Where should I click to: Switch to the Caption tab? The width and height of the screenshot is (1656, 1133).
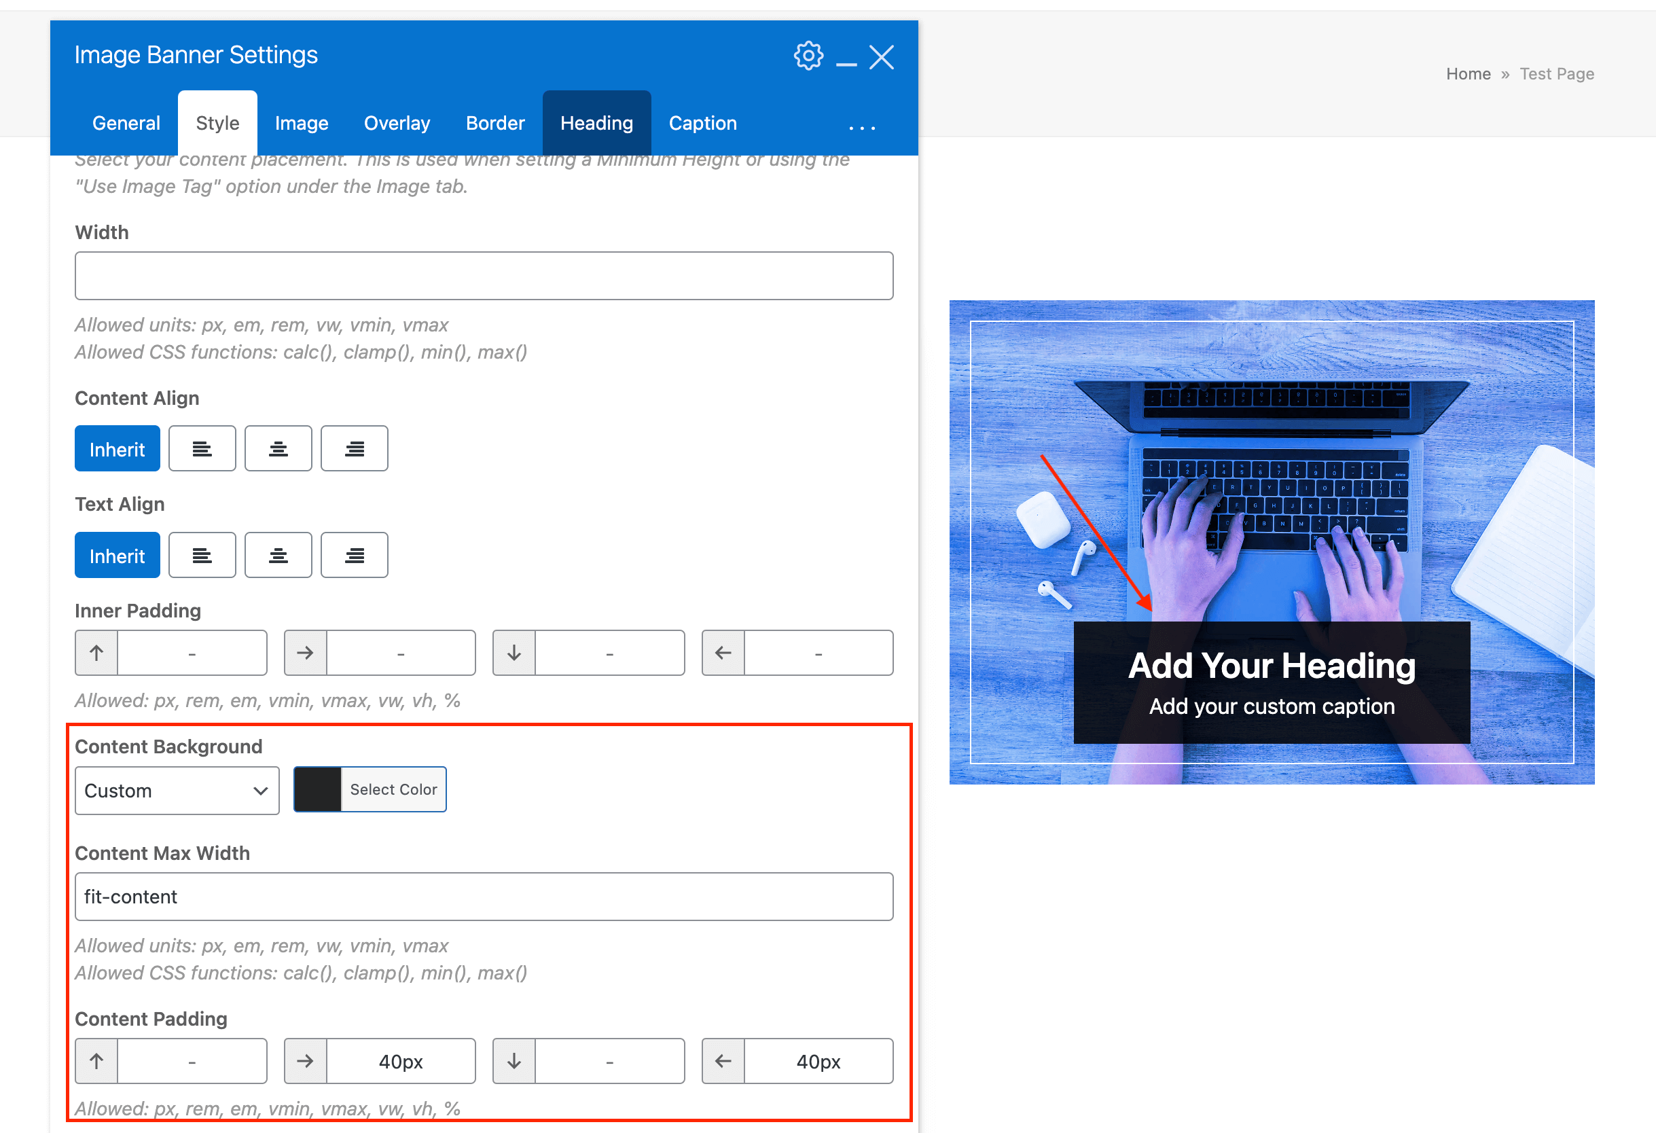702,123
